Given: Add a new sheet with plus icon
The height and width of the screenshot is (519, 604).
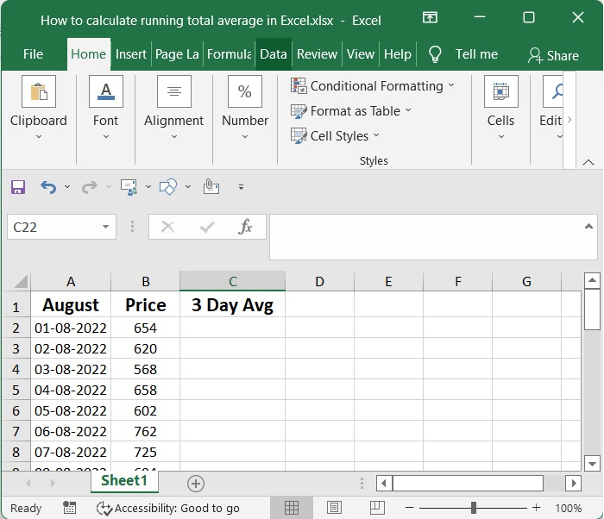Looking at the screenshot, I should pyautogui.click(x=196, y=483).
